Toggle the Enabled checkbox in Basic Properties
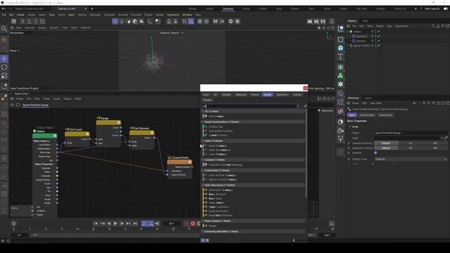The width and height of the screenshot is (450, 253). pos(375,153)
